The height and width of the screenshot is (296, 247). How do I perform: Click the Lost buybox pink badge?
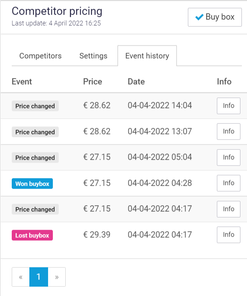click(32, 235)
